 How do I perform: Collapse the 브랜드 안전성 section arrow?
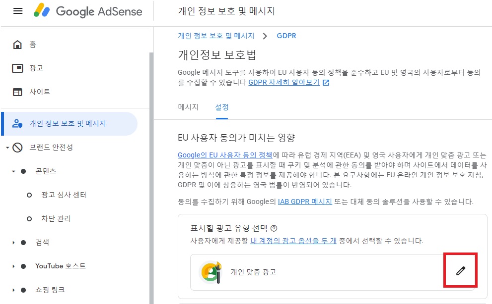point(7,148)
